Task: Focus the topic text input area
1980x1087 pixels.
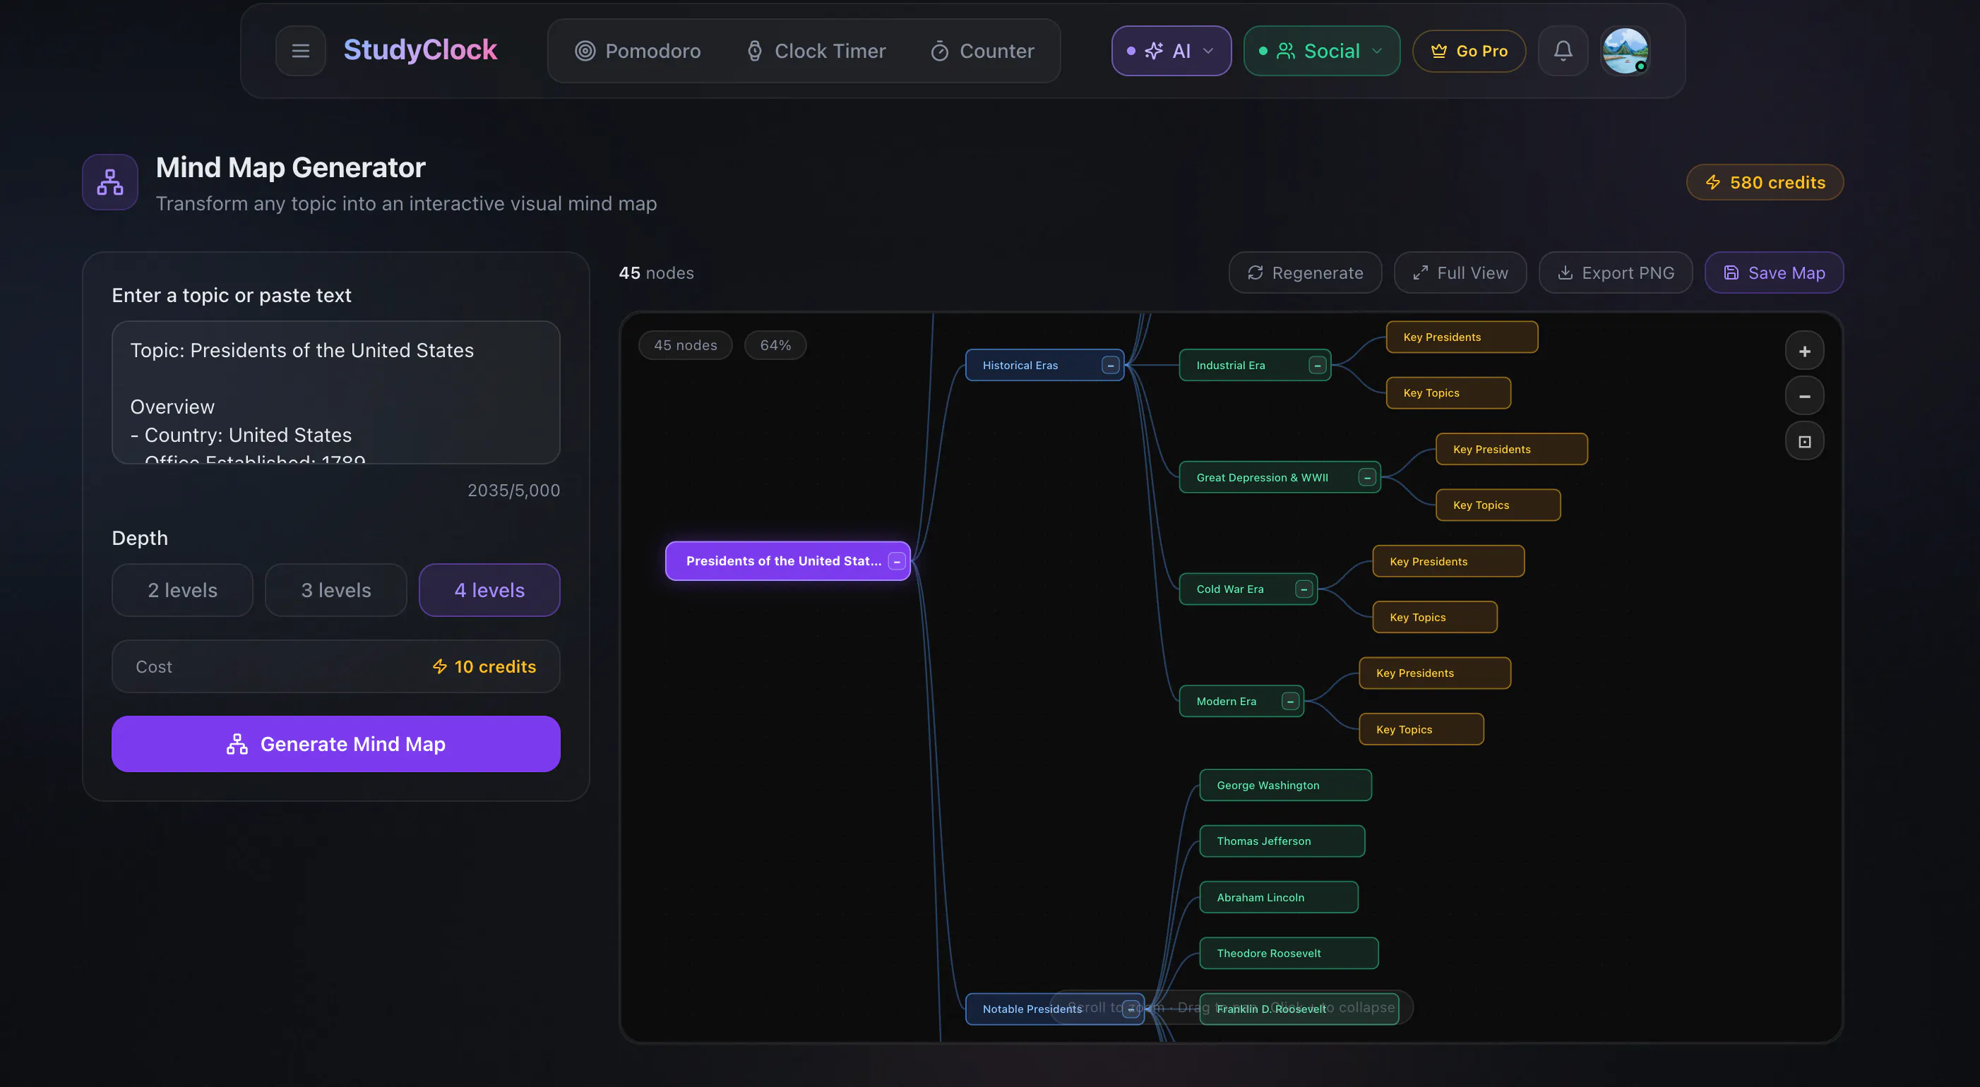Action: point(336,392)
